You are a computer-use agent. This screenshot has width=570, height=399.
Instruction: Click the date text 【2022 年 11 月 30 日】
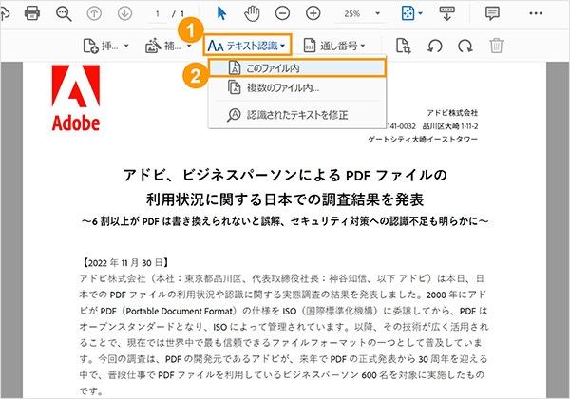pos(123,263)
